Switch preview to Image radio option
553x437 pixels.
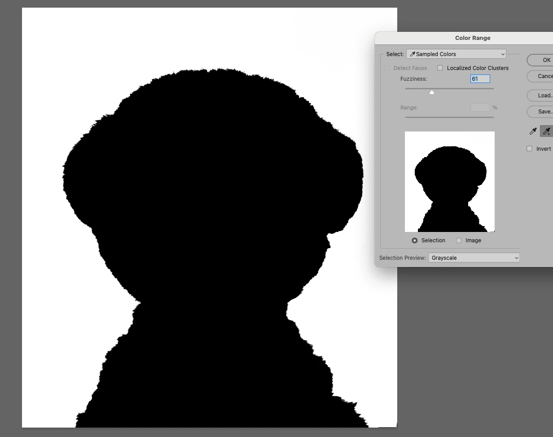pos(459,240)
